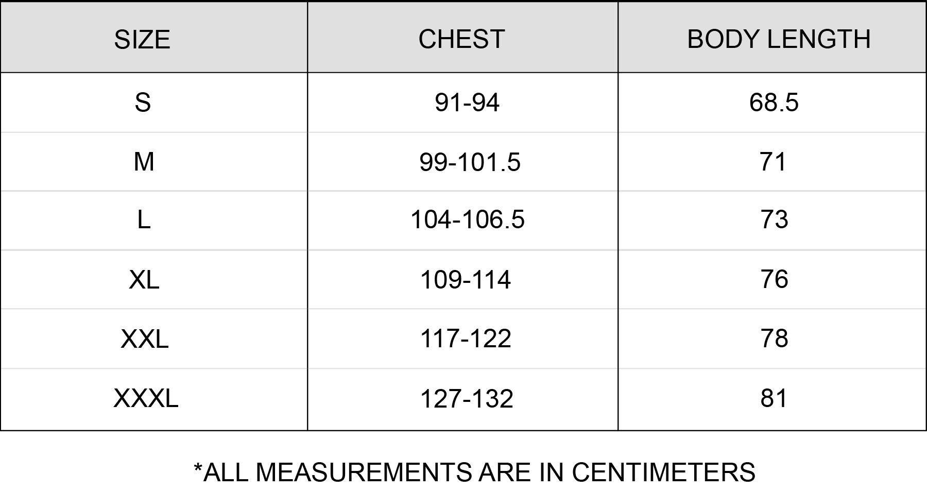Image resolution: width=927 pixels, height=490 pixels.
Task: Click the 109-114 chest value
Action: tap(466, 280)
